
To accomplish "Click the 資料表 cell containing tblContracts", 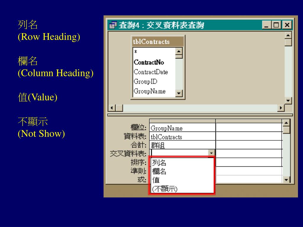I will pyautogui.click(x=182, y=137).
